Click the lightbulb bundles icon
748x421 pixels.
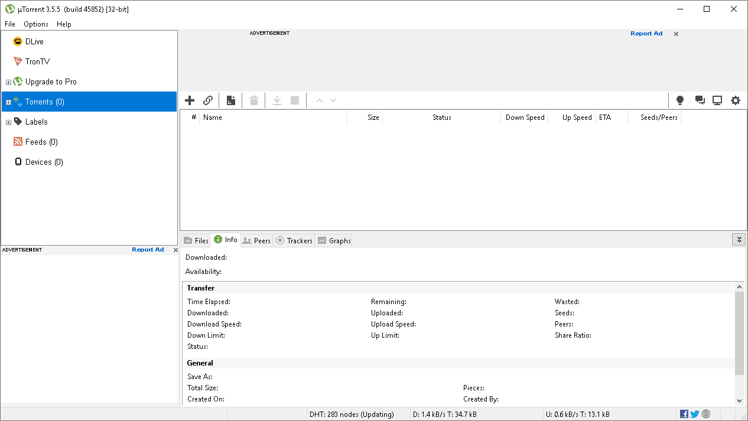(680, 100)
